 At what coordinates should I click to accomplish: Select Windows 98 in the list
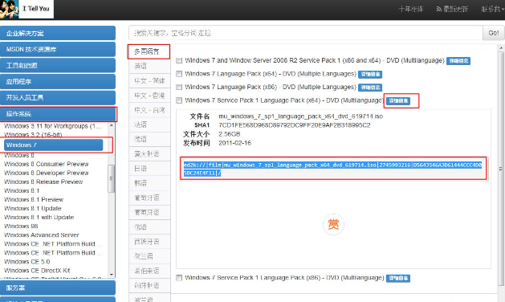[x=21, y=226]
